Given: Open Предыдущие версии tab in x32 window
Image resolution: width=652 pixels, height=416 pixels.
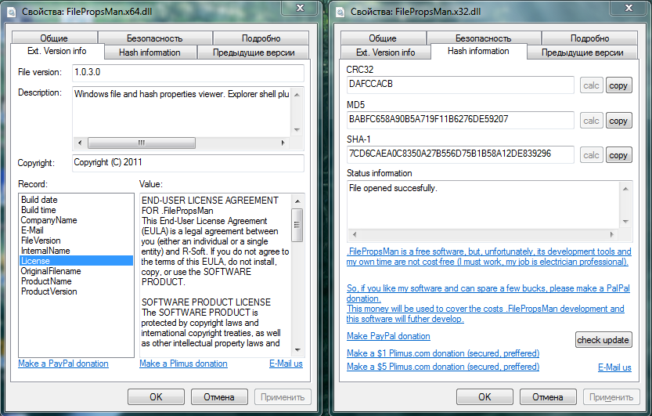Looking at the screenshot, I should [x=582, y=52].
